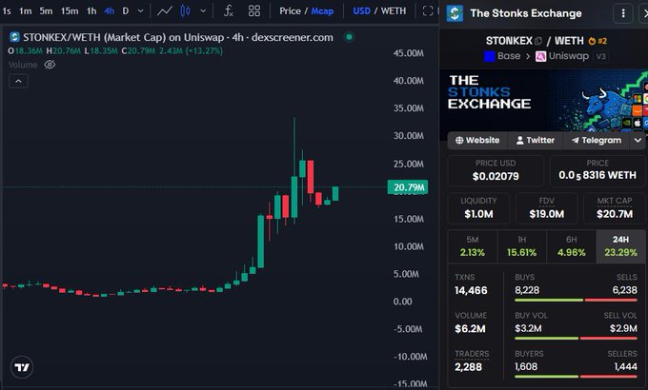648x390 pixels.
Task: Click The Stonks Exchange banner image
Action: point(543,100)
